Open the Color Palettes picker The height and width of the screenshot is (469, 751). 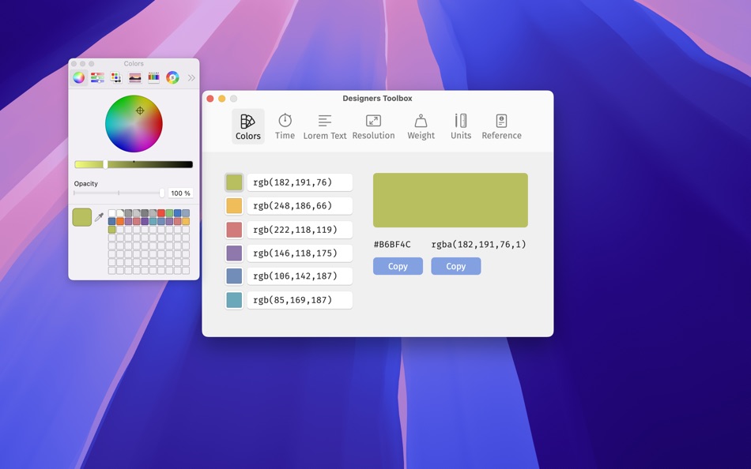pos(115,77)
